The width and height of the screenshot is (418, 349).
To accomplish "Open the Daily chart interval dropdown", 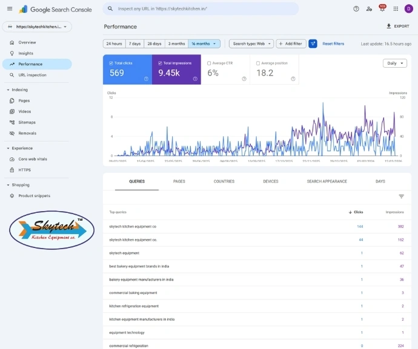I will click(x=395, y=63).
